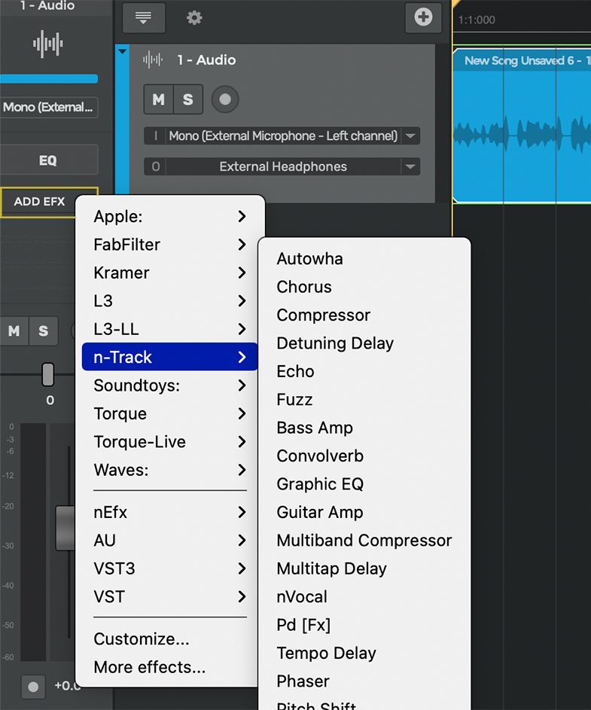Open the track list dropdown toolbar button

pos(144,17)
